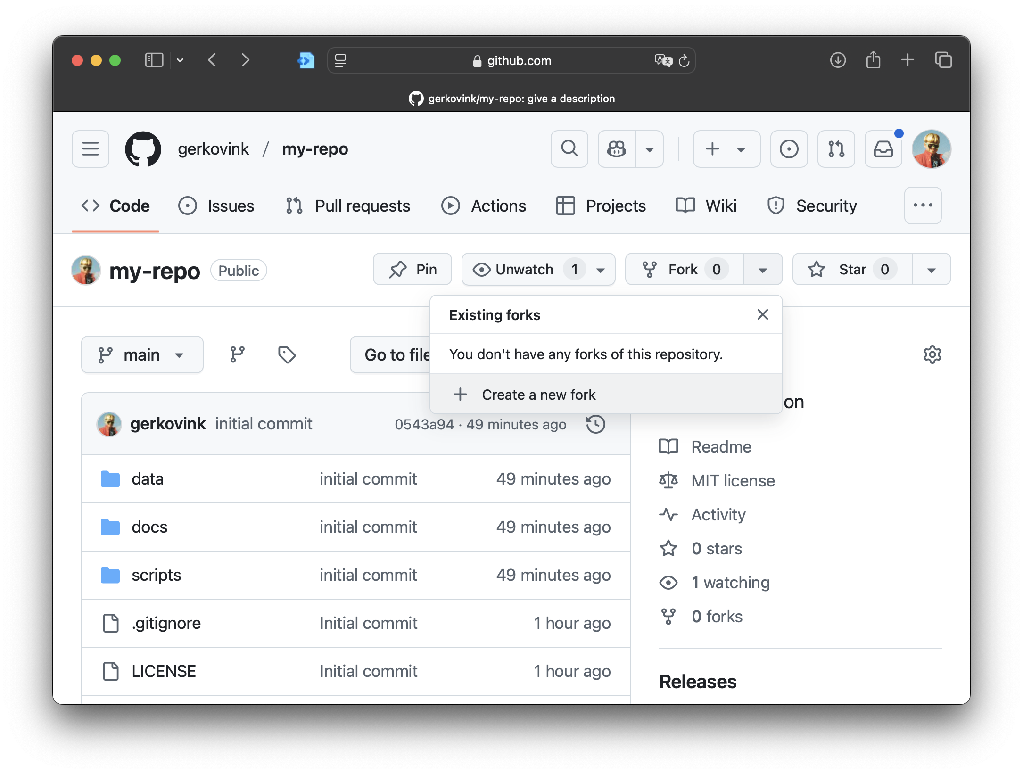Open the docs folder

click(149, 527)
